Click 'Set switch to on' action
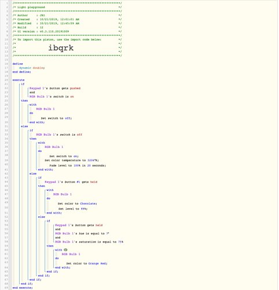 [64, 156]
